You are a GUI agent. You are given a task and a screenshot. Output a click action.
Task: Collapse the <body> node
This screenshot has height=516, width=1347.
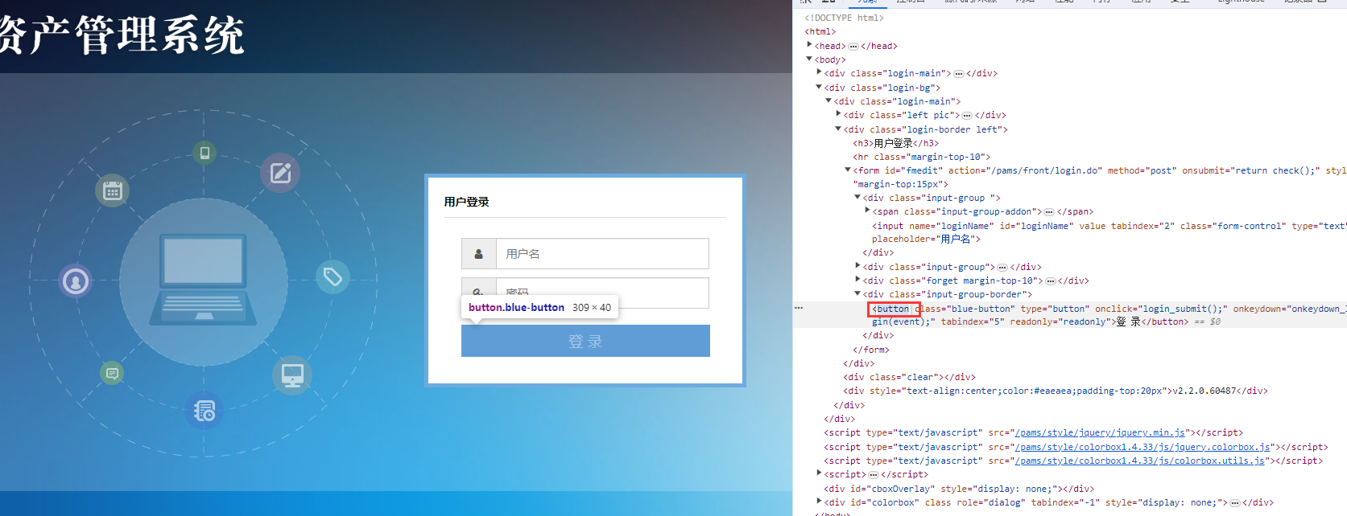[x=809, y=59]
